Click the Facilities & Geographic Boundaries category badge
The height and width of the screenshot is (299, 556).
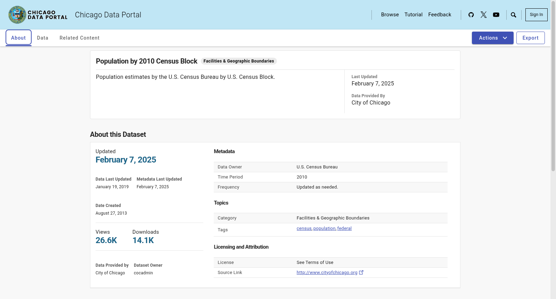239,61
